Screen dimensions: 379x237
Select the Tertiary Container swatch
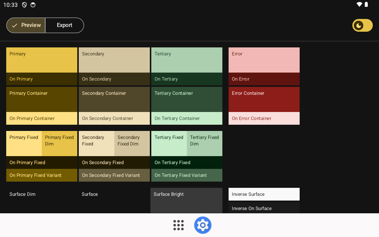[187, 99]
